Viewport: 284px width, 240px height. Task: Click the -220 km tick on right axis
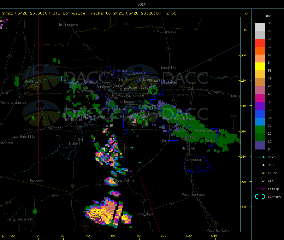click(243, 207)
